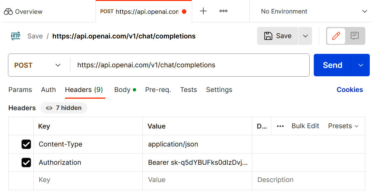Switch to the Params tab
373x192 pixels.
pos(20,90)
